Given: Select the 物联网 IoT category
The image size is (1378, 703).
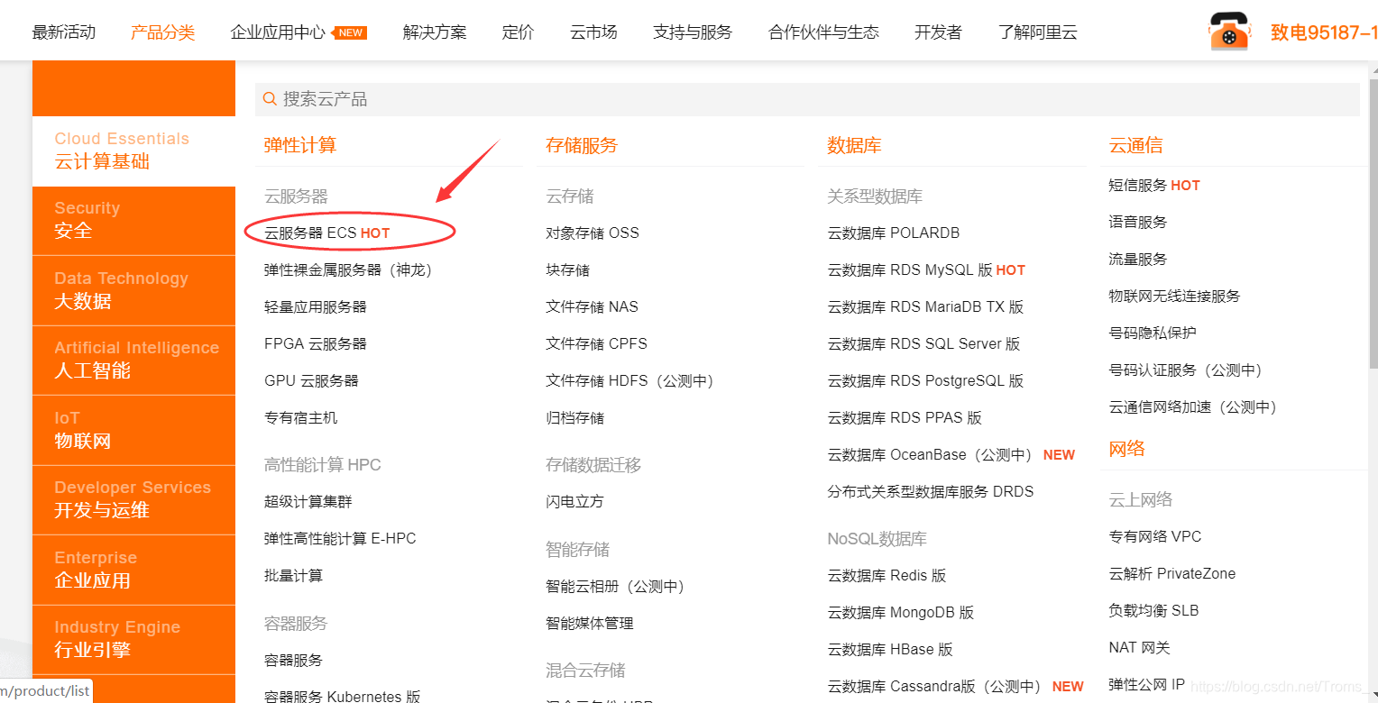Looking at the screenshot, I should (x=133, y=430).
